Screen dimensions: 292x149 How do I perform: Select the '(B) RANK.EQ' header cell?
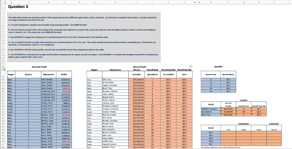coord(152,74)
